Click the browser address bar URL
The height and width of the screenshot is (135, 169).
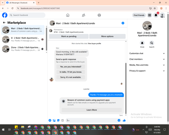click(40, 8)
